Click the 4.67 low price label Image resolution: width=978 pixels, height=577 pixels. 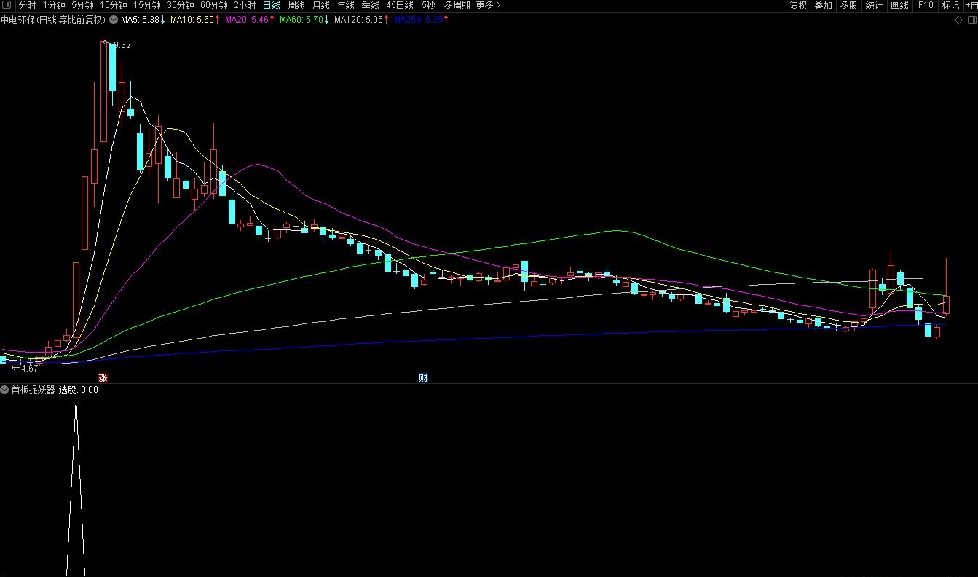(x=29, y=369)
